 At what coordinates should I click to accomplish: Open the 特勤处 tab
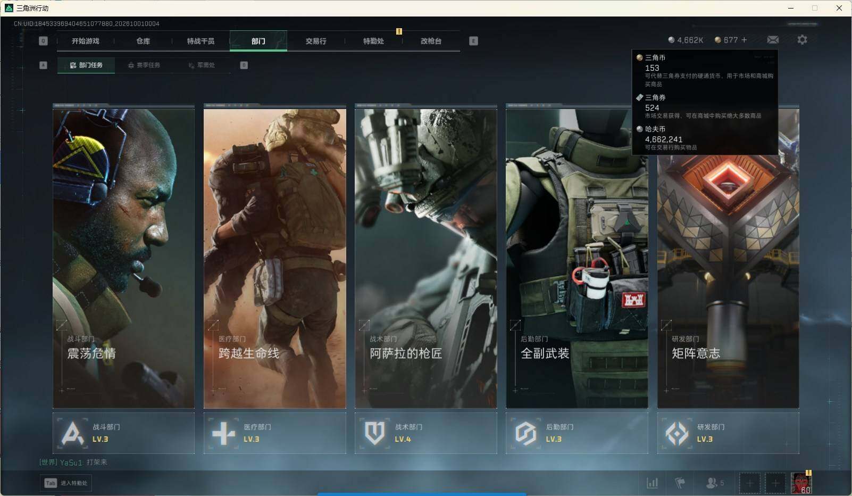coord(373,41)
